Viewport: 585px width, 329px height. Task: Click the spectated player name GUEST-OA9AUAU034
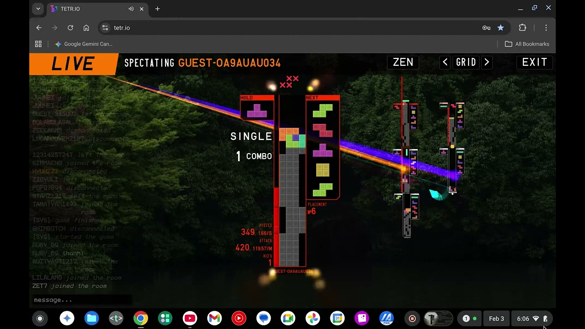(x=229, y=63)
